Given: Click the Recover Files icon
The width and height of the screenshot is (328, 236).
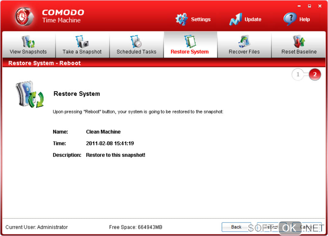Looking at the screenshot, I should coord(244,41).
